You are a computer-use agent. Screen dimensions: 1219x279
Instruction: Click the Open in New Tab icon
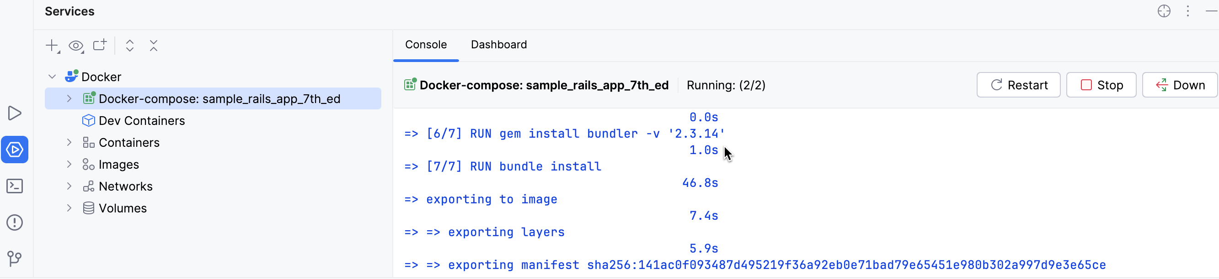(100, 45)
